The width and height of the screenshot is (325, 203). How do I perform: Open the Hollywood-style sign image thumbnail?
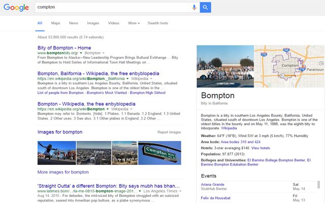pos(124,153)
